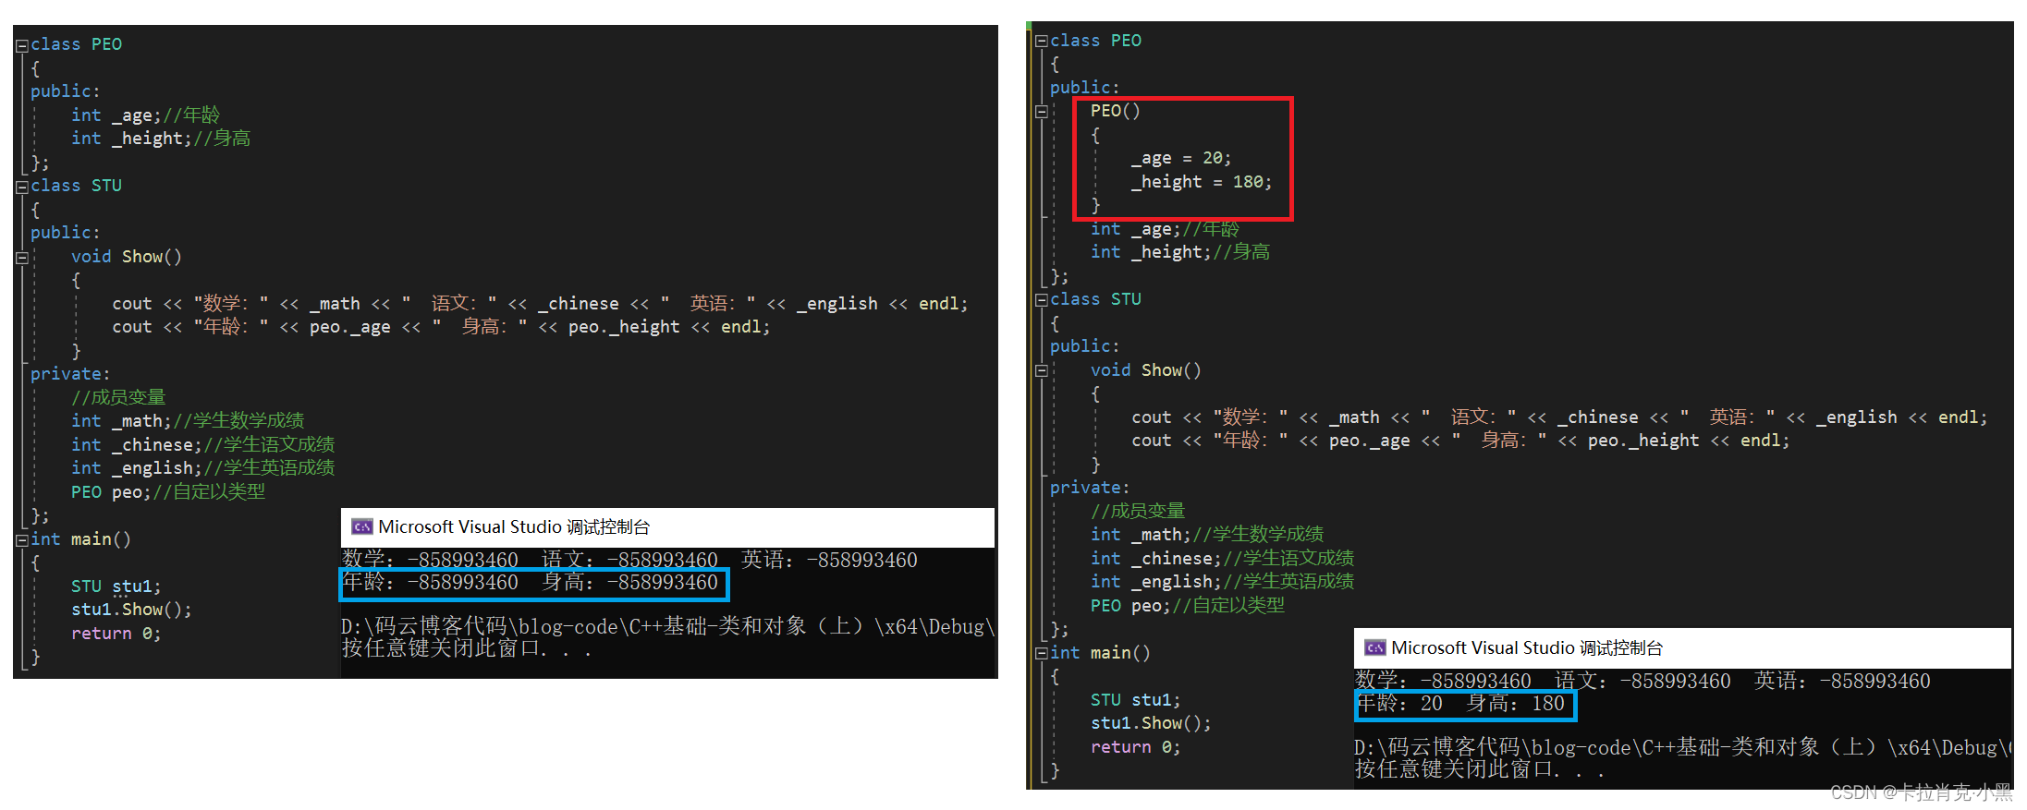
Task: Collapse class PEO in the version without a constructor
Action: 21,45
